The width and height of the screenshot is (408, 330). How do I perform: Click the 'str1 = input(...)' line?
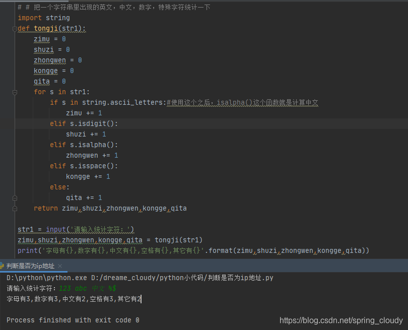[x=76, y=230]
